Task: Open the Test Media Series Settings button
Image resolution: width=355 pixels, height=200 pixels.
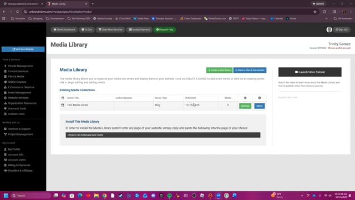Action: coord(245,106)
